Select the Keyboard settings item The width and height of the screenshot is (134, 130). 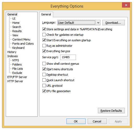(x=18, y=48)
